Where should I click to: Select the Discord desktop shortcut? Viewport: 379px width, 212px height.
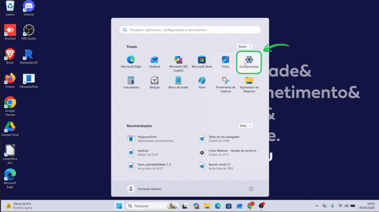(x=28, y=9)
